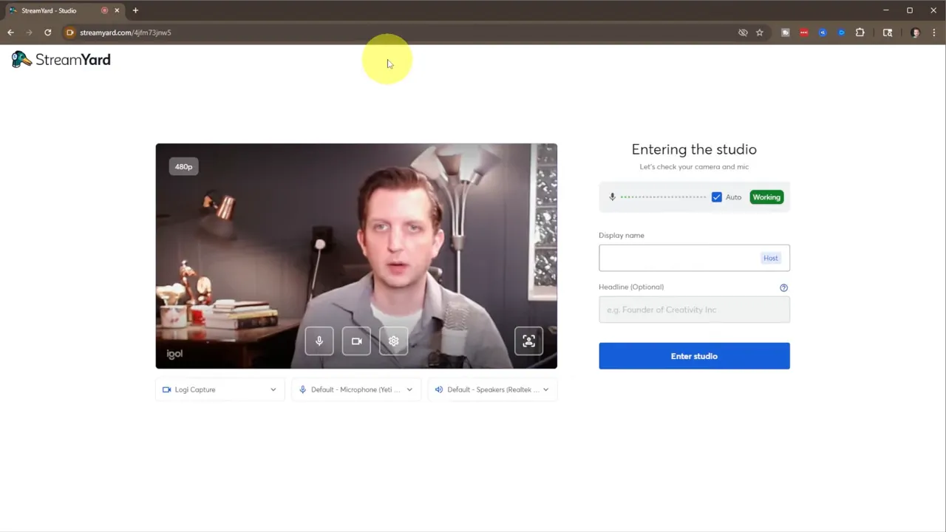
Task: Open the Logi Capture camera dropdown
Action: click(x=220, y=389)
